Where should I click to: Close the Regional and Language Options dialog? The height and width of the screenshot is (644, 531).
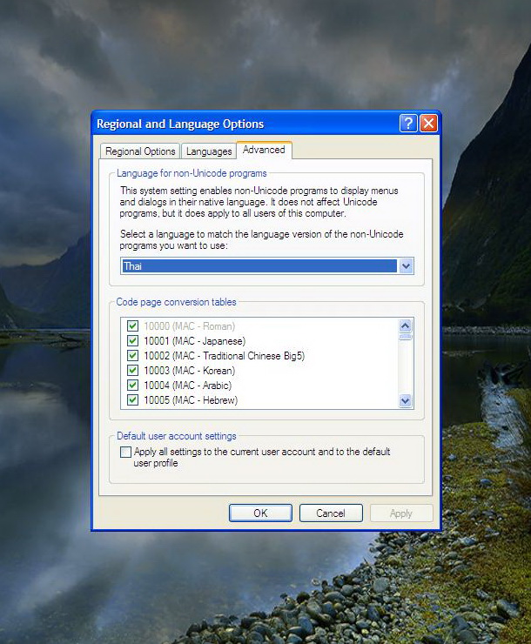[x=429, y=124]
